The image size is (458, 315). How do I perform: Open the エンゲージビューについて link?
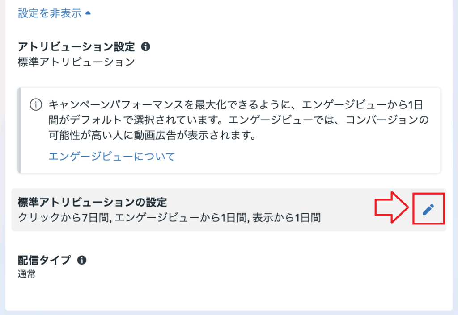[x=111, y=157]
